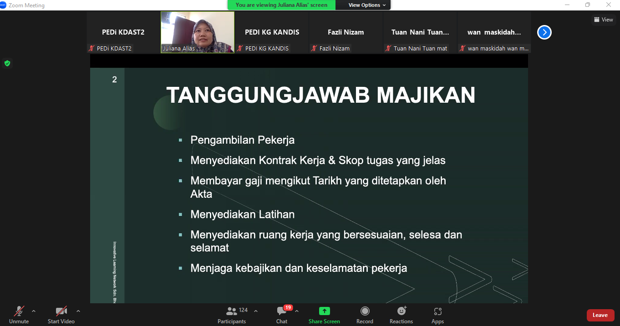Open the Chat panel
The height and width of the screenshot is (326, 620).
tap(282, 315)
